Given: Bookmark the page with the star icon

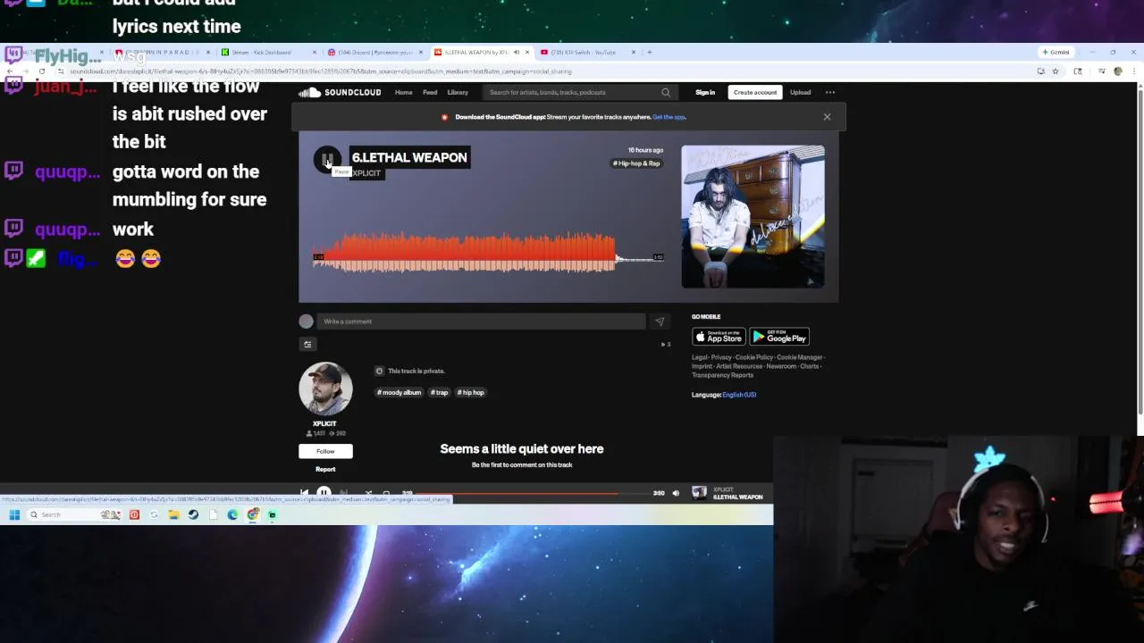Looking at the screenshot, I should [1055, 71].
